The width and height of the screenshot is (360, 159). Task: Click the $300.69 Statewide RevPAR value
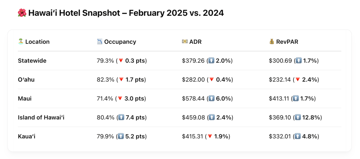(x=280, y=61)
